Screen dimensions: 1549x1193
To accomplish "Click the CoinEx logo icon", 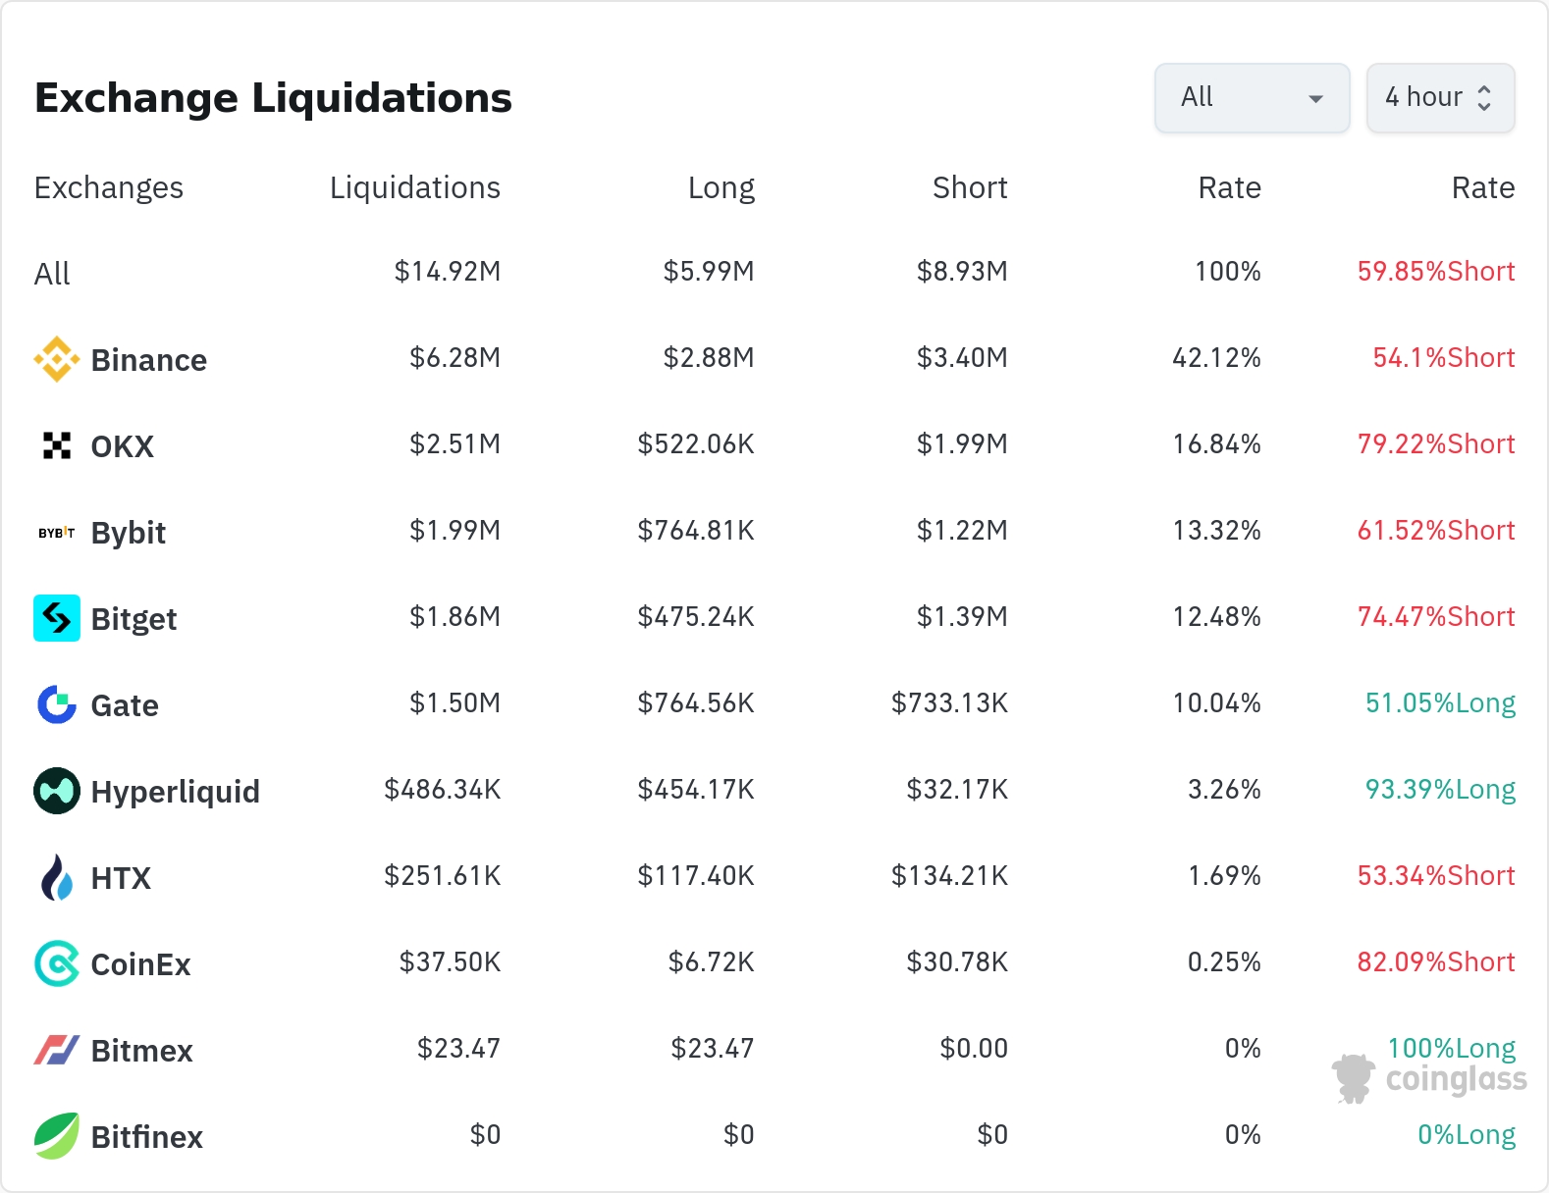I will point(57,963).
